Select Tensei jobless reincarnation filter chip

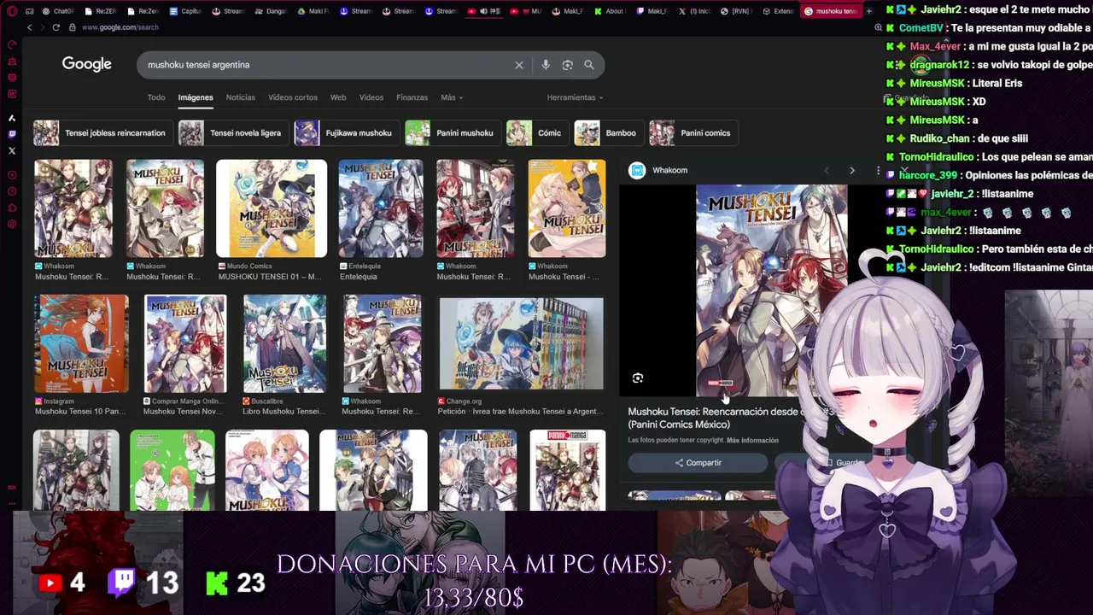[x=102, y=133]
